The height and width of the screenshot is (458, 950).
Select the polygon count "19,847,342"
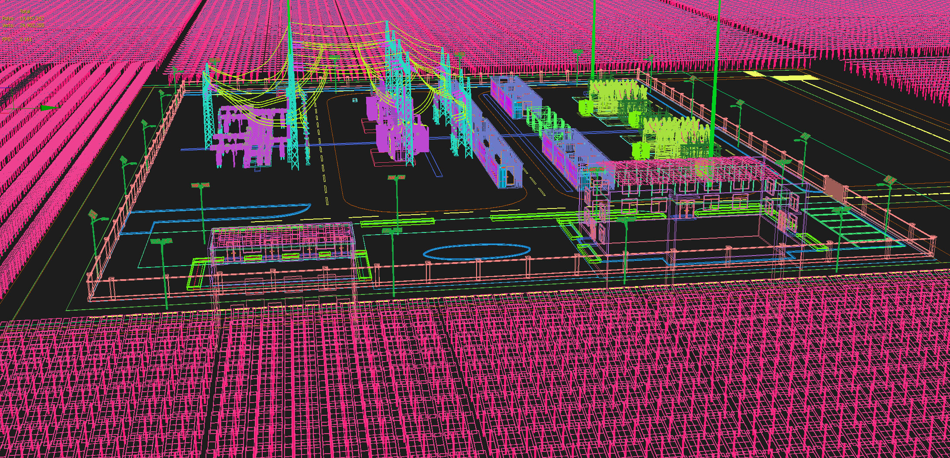point(32,18)
